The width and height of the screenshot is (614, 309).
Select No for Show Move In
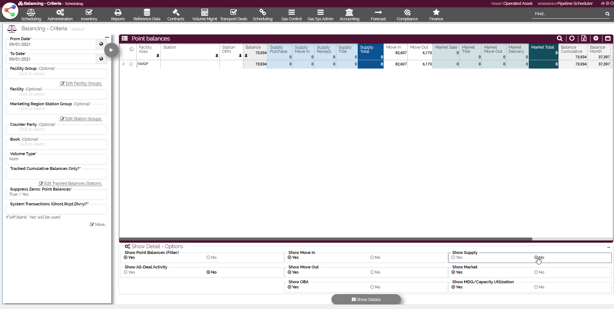tap(372, 257)
